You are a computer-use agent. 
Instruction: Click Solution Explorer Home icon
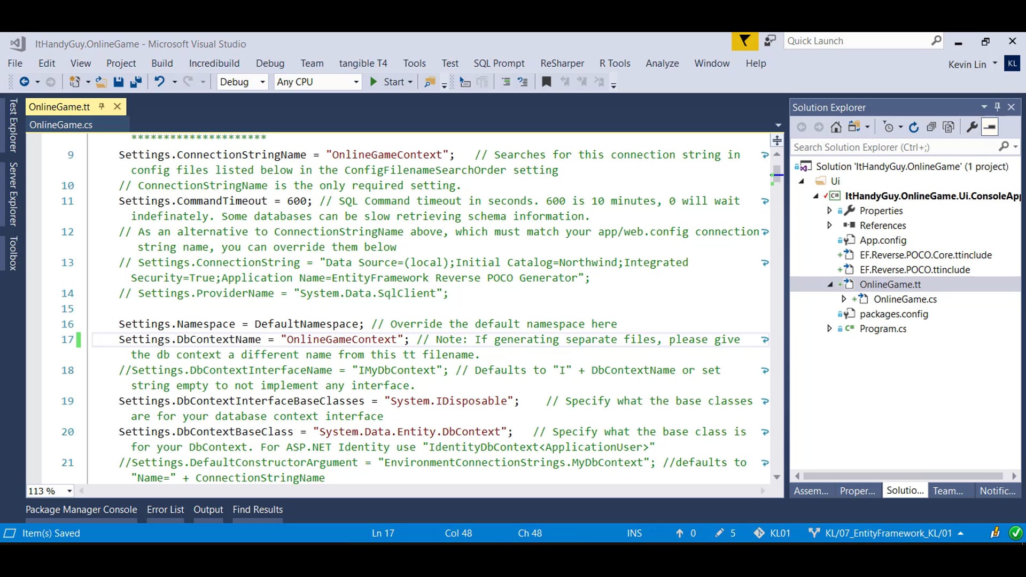coord(836,127)
